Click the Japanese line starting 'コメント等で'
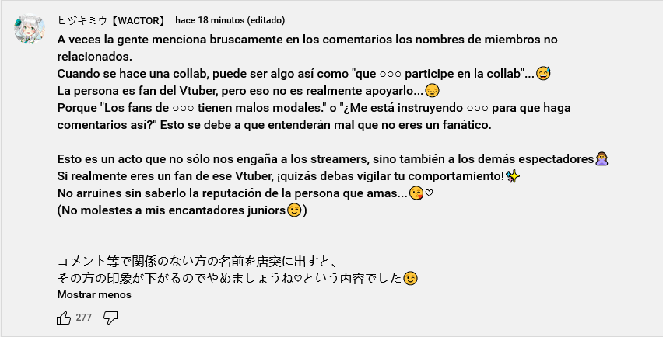The height and width of the screenshot is (337, 663). pyautogui.click(x=197, y=262)
